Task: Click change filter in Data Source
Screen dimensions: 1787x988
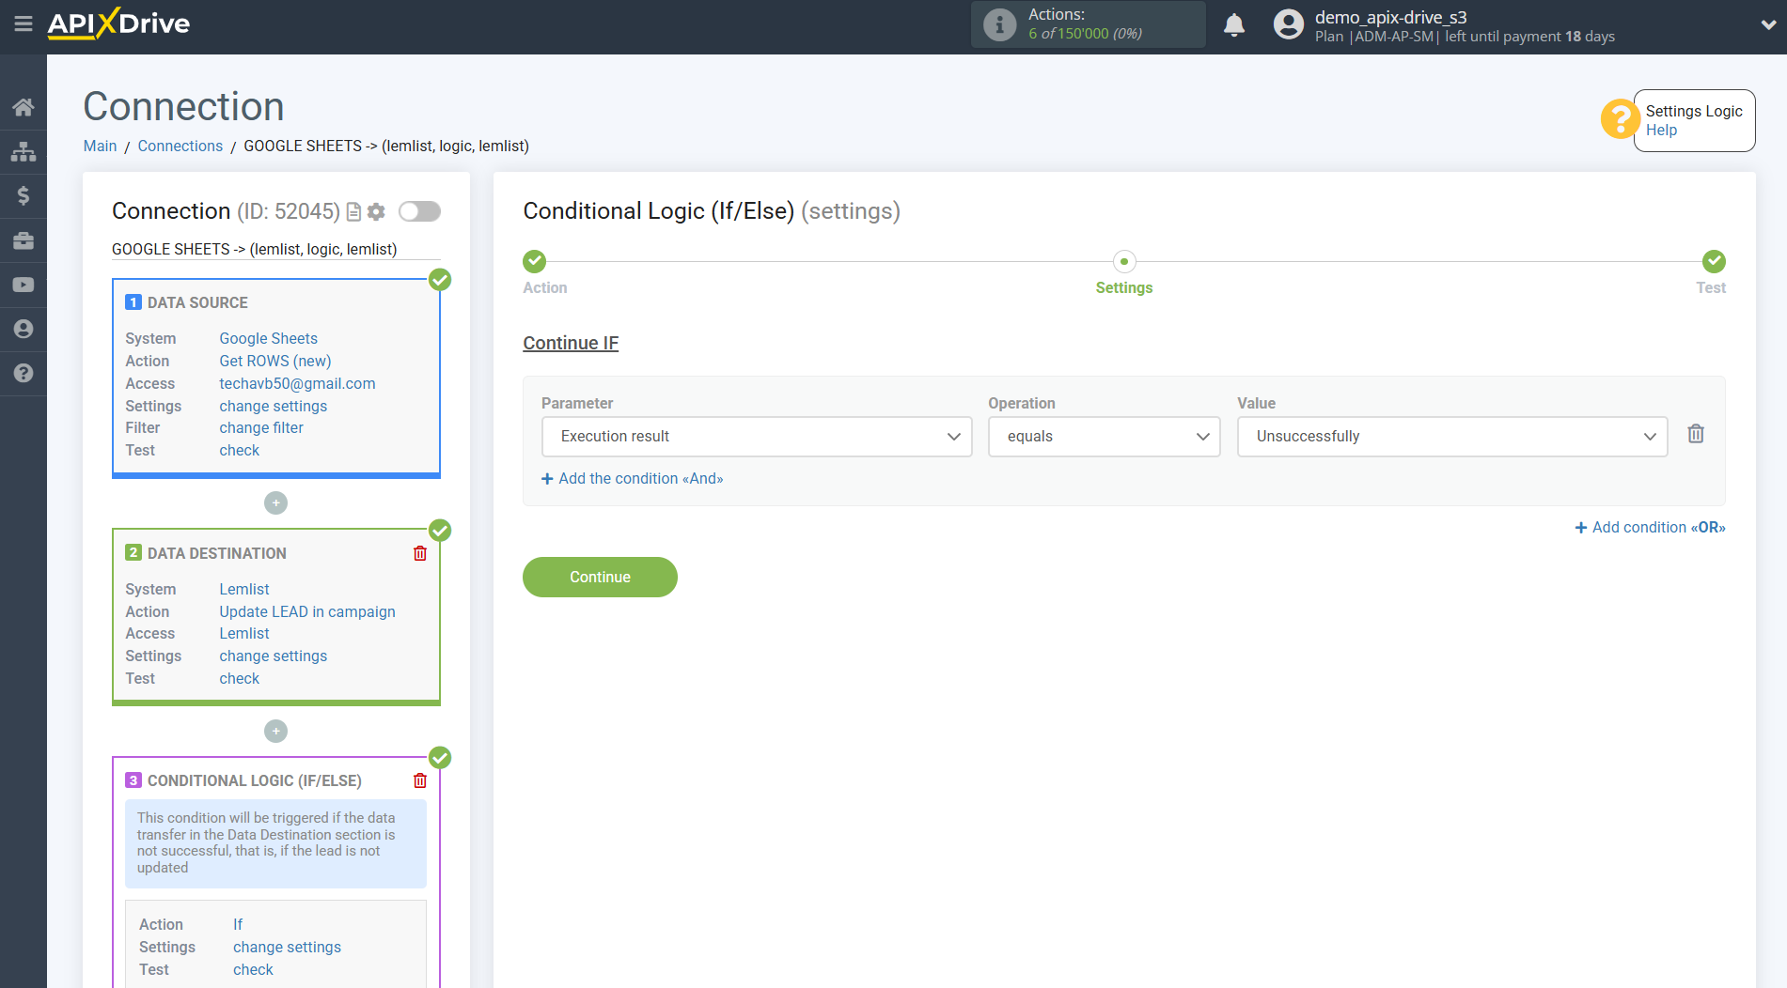Action: coord(261,427)
